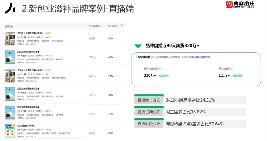Select the 传统滋补营养品 tag in the 09-21 row
The width and height of the screenshot is (267, 141).
coord(33,59)
